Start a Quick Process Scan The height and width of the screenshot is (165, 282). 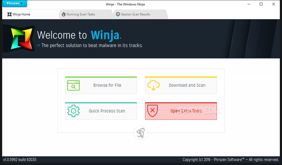[101, 111]
